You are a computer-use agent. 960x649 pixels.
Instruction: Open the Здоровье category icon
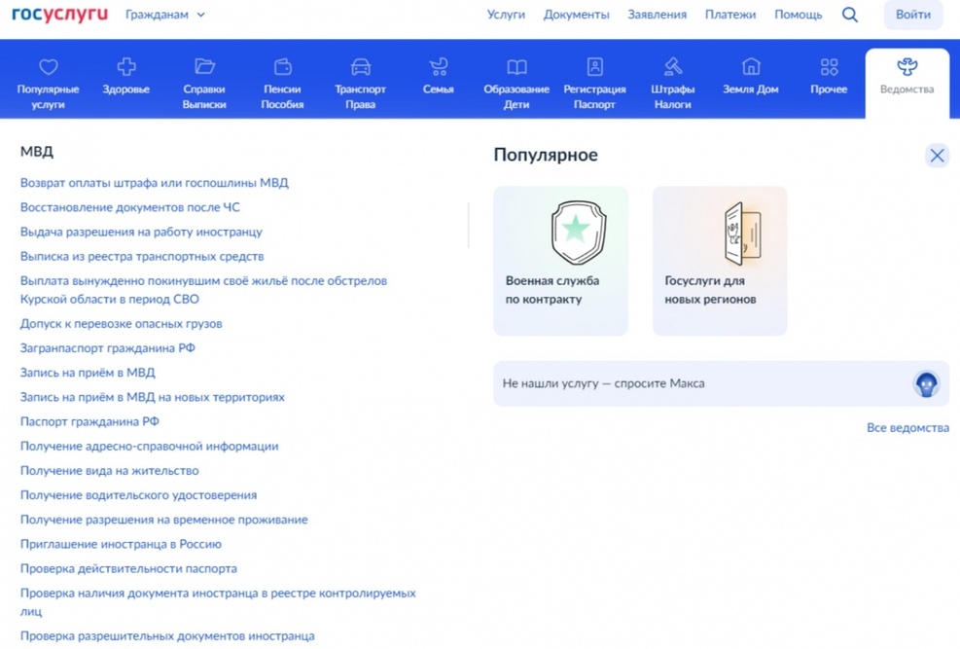126,67
